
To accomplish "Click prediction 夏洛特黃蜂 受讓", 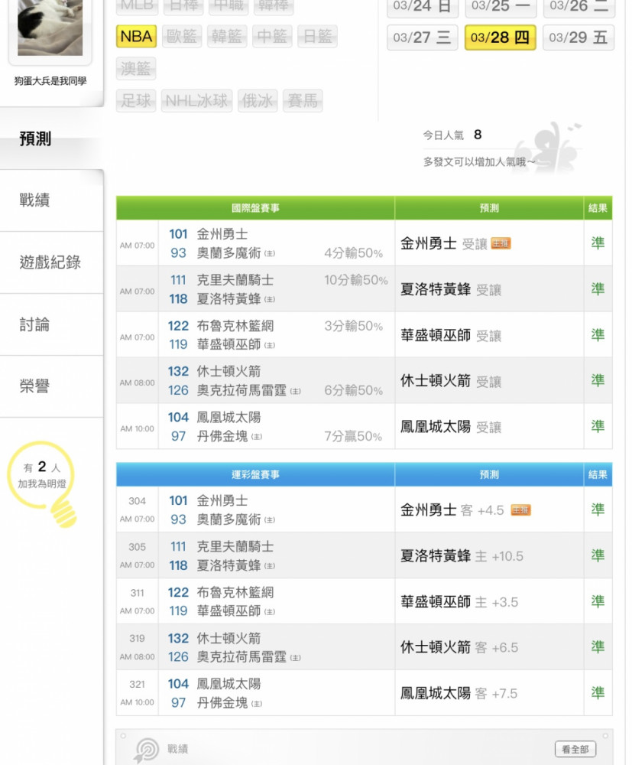I will click(x=451, y=289).
